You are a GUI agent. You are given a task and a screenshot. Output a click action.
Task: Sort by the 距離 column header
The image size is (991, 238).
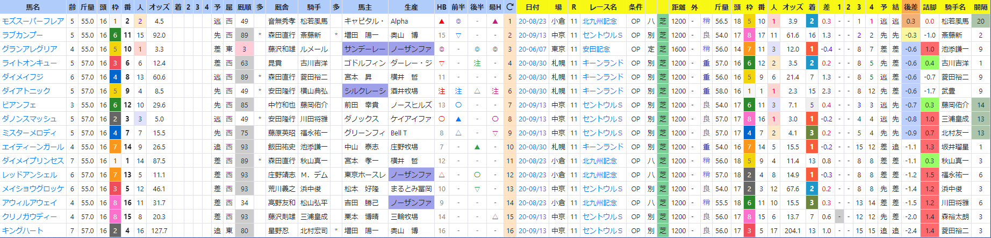point(678,7)
